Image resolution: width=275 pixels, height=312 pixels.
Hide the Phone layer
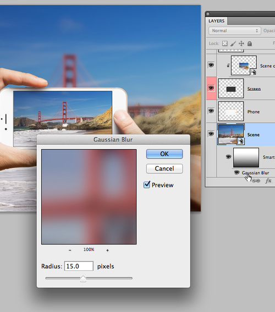coord(211,111)
